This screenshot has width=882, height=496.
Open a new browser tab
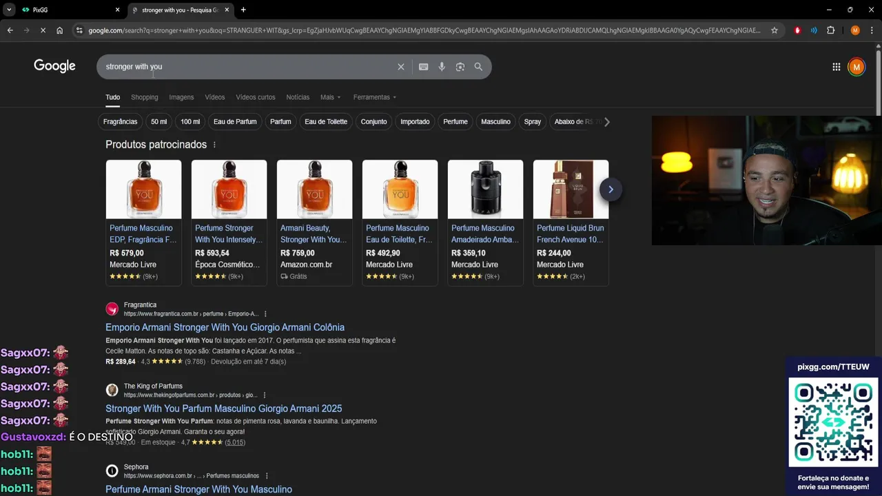(243, 10)
